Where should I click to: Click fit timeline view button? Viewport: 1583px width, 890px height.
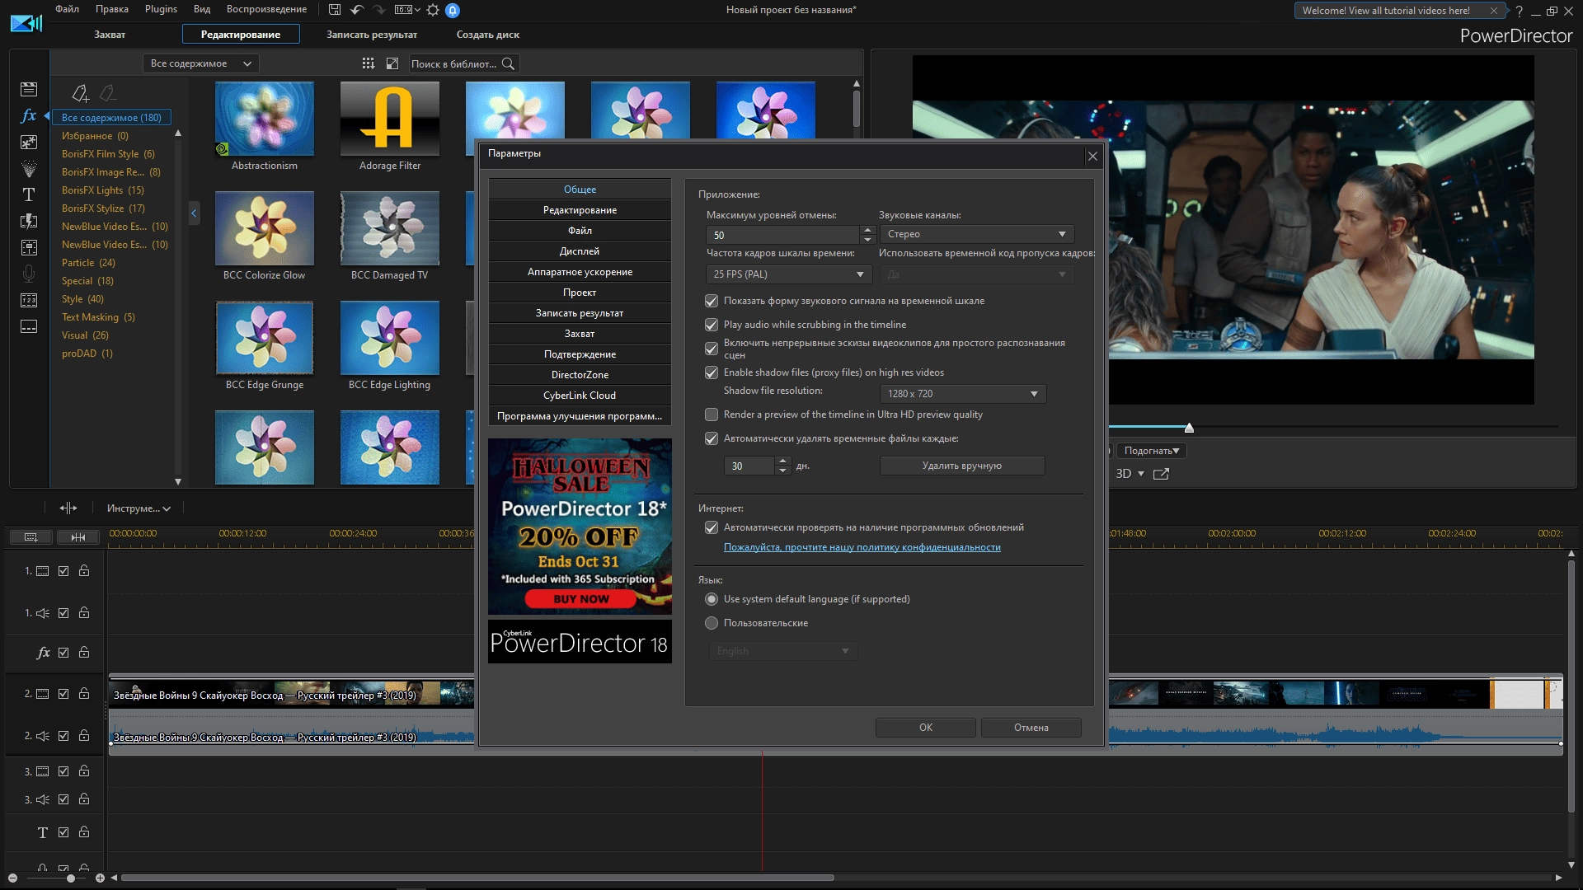click(x=78, y=537)
